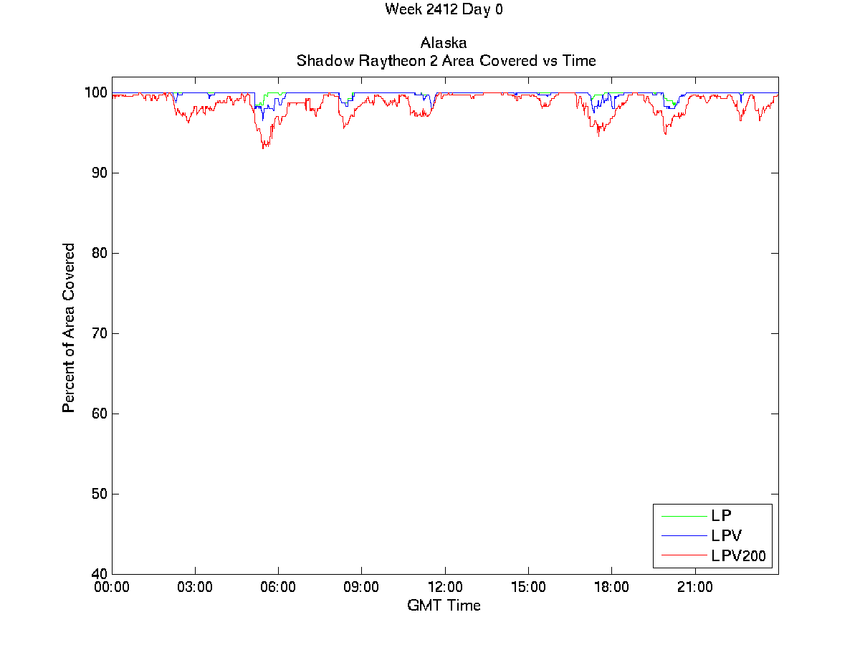860x645 pixels.
Task: Click the 40 value on the y-axis
Action: point(99,574)
